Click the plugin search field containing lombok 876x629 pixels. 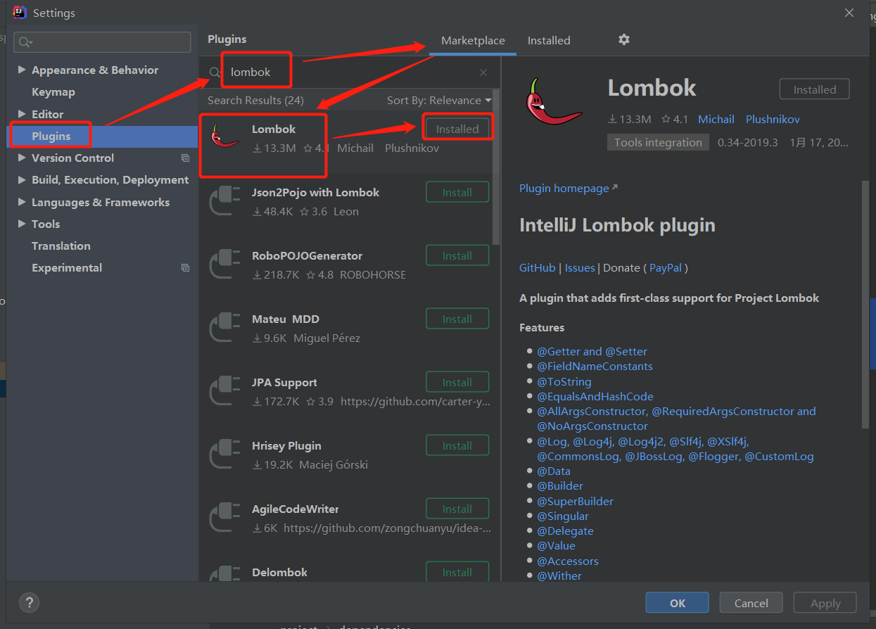(x=348, y=72)
